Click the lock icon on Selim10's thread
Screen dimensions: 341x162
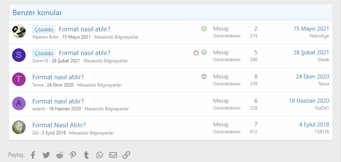[196, 52]
